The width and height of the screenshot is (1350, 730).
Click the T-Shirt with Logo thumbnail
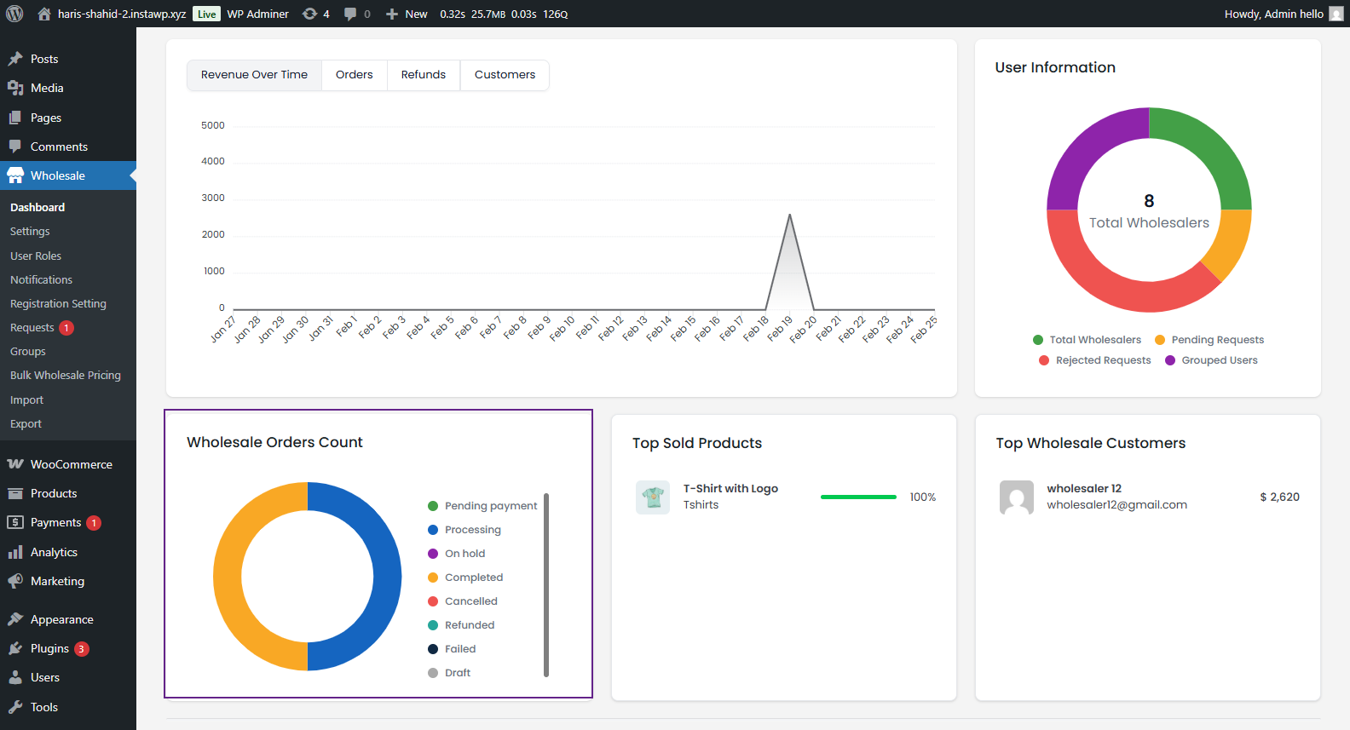coord(653,497)
